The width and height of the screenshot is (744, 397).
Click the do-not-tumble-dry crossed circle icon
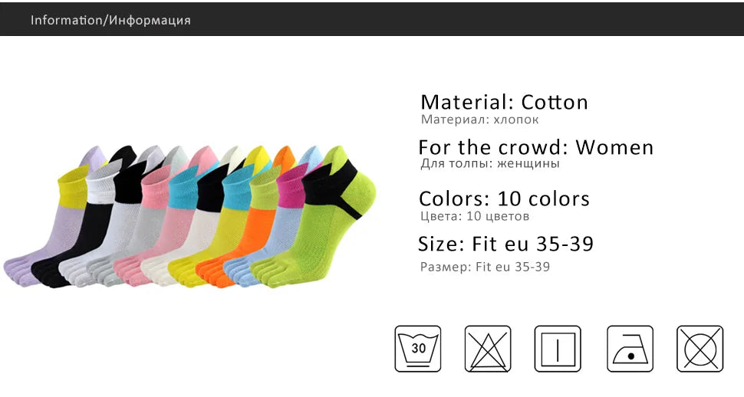[700, 349]
